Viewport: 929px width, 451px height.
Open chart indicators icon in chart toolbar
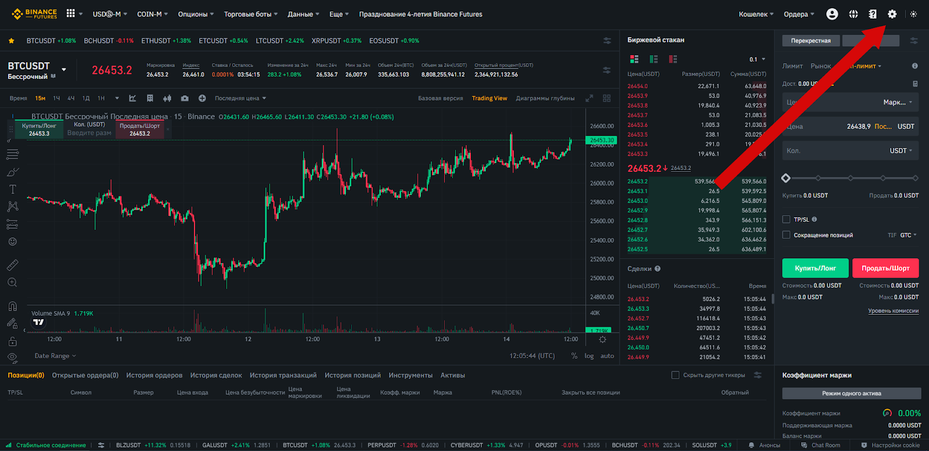(132, 98)
